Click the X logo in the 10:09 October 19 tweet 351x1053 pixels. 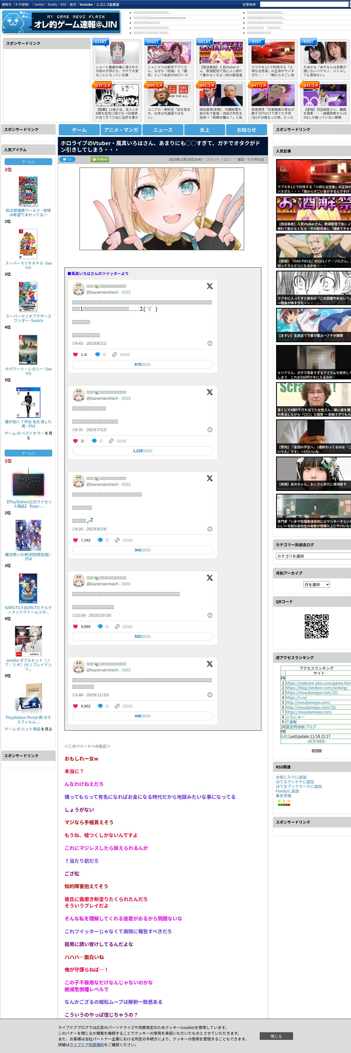tap(210, 578)
